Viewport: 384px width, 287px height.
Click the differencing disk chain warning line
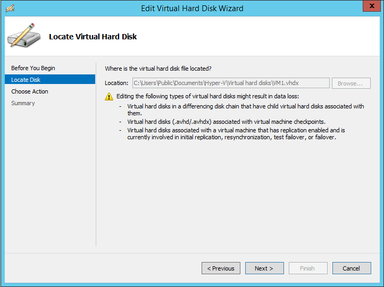coord(246,109)
